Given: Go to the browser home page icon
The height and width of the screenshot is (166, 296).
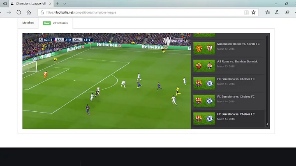Looking at the screenshot, I should point(28,12).
